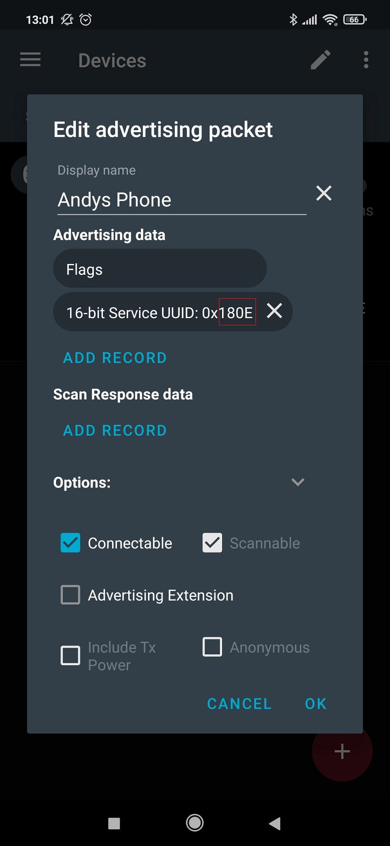390x846 pixels.
Task: Collapse the Options section chevron
Action: (x=297, y=482)
